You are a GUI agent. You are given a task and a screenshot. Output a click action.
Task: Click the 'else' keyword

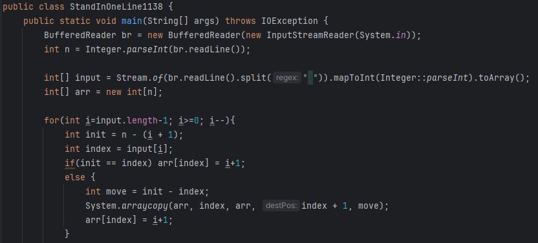click(x=75, y=178)
